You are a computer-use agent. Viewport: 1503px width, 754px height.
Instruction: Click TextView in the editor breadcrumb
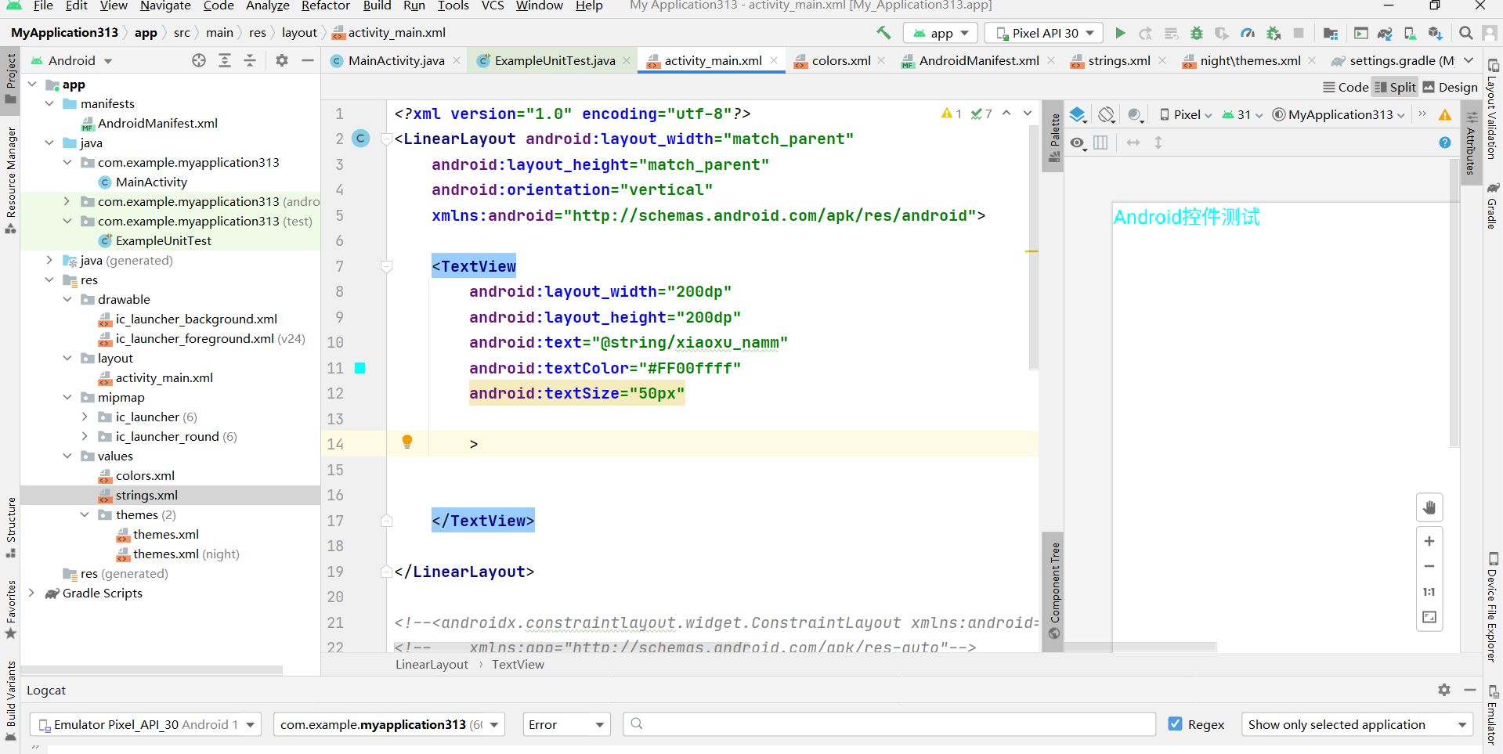pos(518,664)
